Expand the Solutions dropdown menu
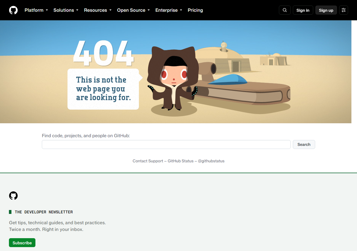 click(x=66, y=10)
